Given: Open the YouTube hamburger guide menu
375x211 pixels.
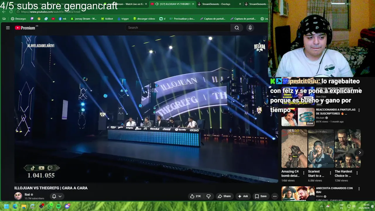Looking at the screenshot, I should tap(8, 28).
